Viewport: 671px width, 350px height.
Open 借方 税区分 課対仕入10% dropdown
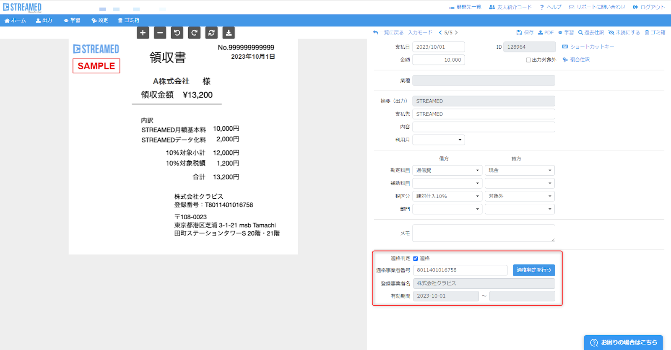447,197
